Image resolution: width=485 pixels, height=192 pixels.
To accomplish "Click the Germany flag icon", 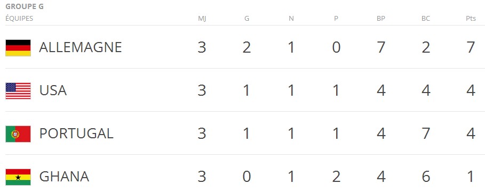I will pyautogui.click(x=18, y=48).
